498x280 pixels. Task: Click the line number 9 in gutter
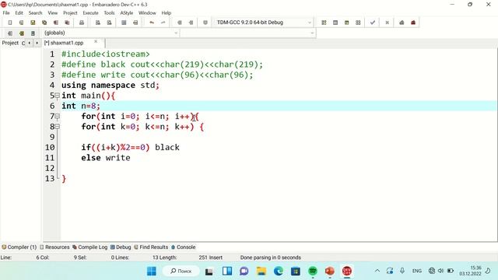(52, 137)
